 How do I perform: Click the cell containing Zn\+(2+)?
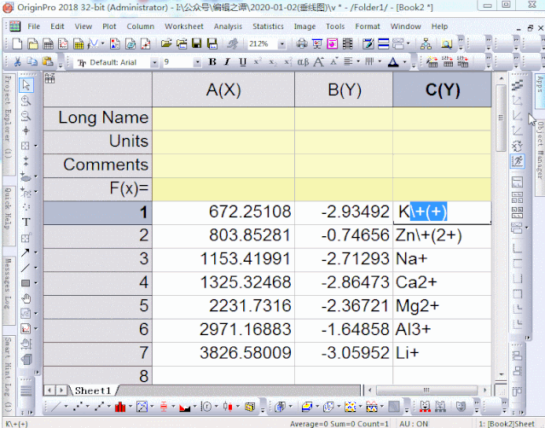[442, 235]
